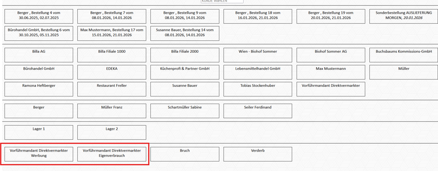The width and height of the screenshot is (438, 171).
Task: Choose Lager 2 warehouse
Action: click(112, 132)
